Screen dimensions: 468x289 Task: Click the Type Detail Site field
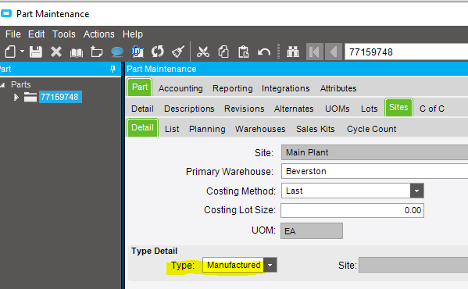tap(413, 265)
